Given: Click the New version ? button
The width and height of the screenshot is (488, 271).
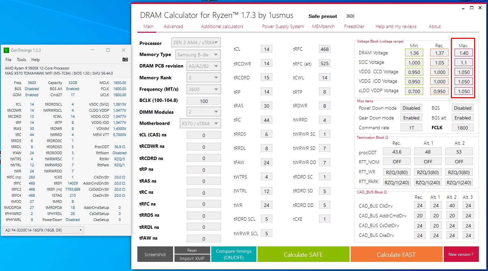Looking at the screenshot, I should (461, 254).
